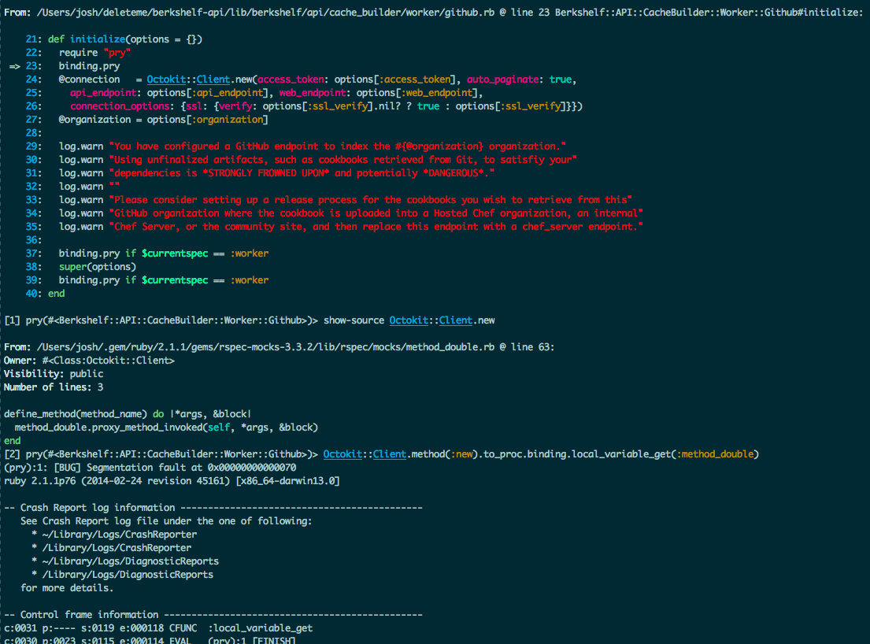Click 'web_endpoint' keyword on line 25

tap(313, 93)
